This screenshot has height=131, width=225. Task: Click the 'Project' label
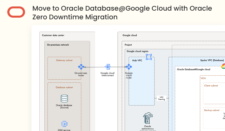tap(128, 45)
